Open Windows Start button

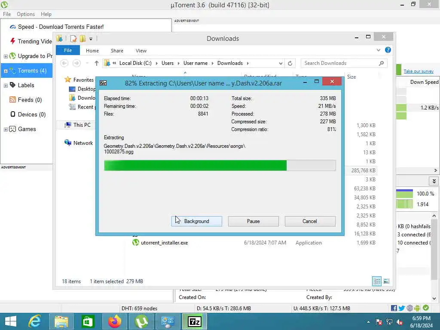[x=11, y=321]
